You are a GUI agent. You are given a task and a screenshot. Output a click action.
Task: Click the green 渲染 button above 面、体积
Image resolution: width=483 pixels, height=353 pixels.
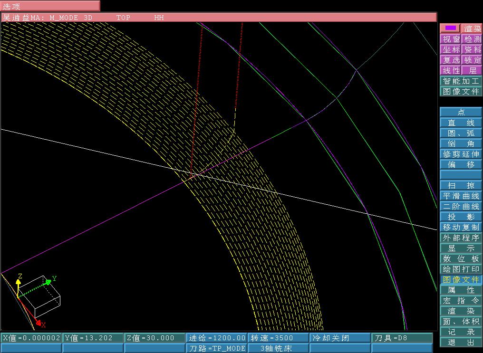(x=461, y=311)
